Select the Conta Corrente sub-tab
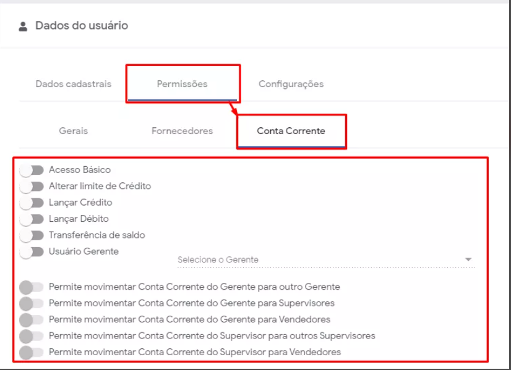 (291, 131)
